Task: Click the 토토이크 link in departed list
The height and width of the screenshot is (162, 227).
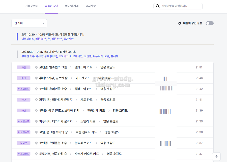Action: tap(64, 56)
